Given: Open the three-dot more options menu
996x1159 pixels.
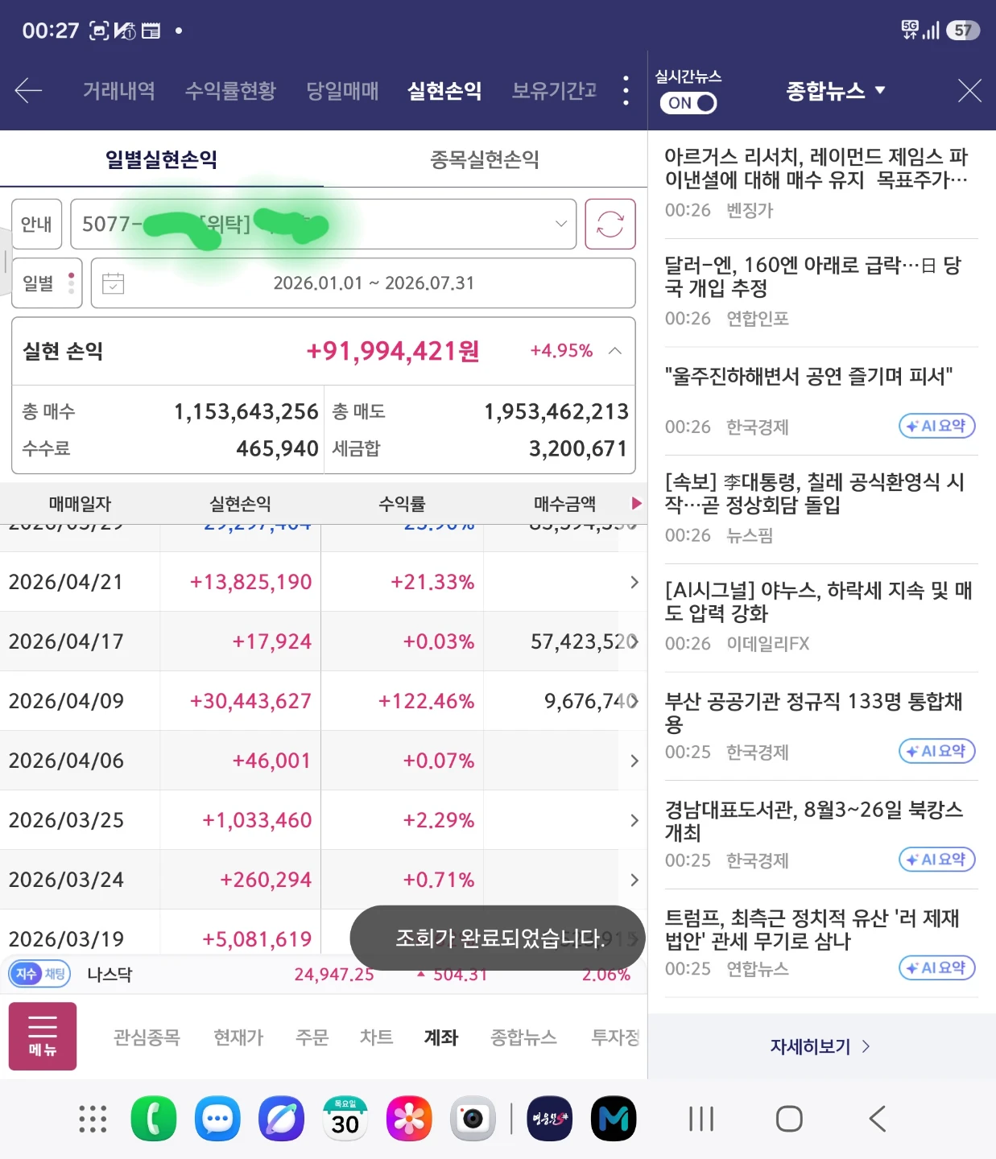Looking at the screenshot, I should click(626, 90).
